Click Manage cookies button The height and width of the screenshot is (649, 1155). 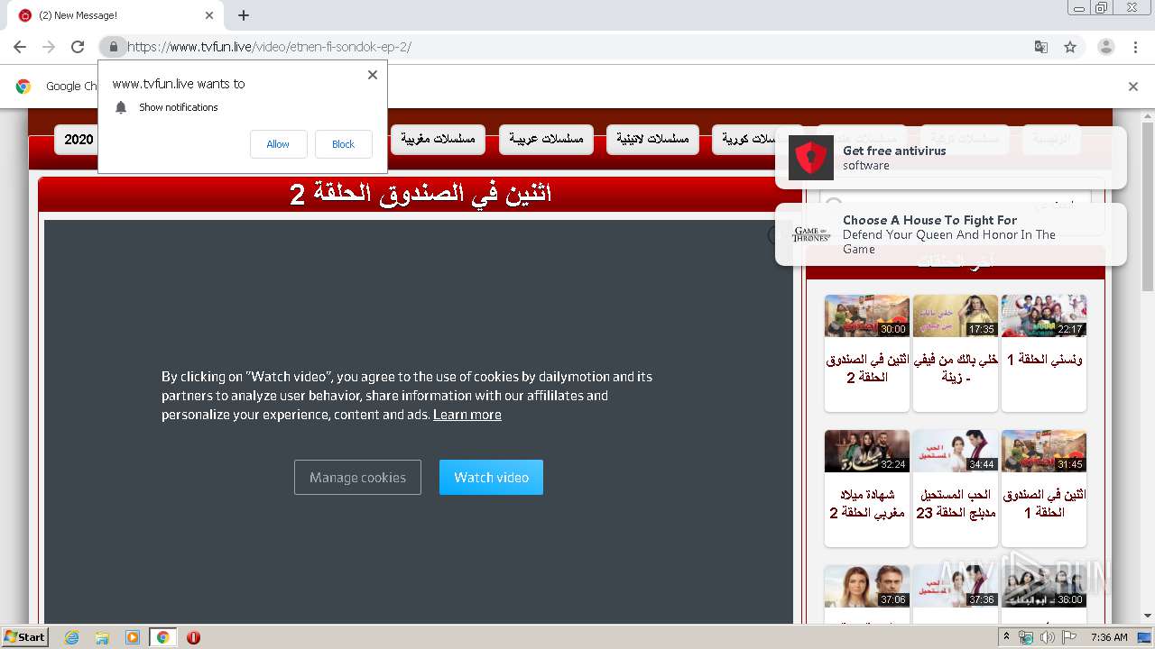click(x=357, y=478)
